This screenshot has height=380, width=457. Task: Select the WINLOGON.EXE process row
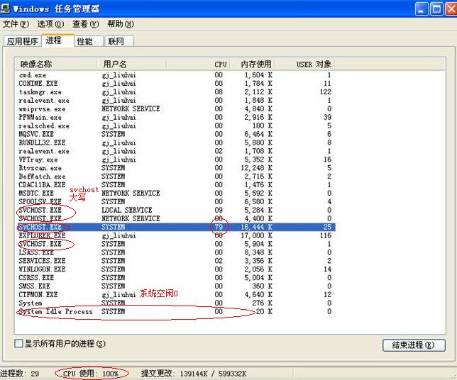pos(175,269)
